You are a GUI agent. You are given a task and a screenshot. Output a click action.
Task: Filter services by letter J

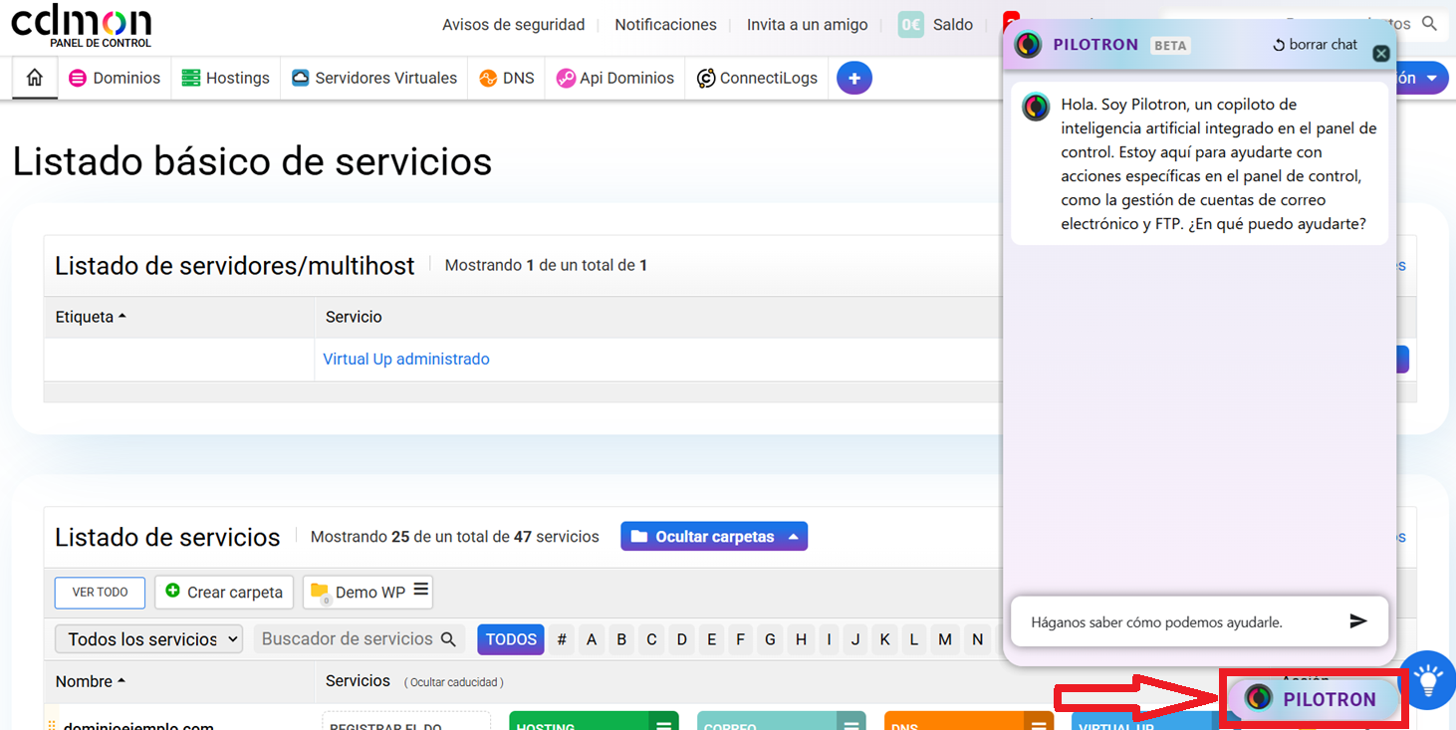pos(855,639)
